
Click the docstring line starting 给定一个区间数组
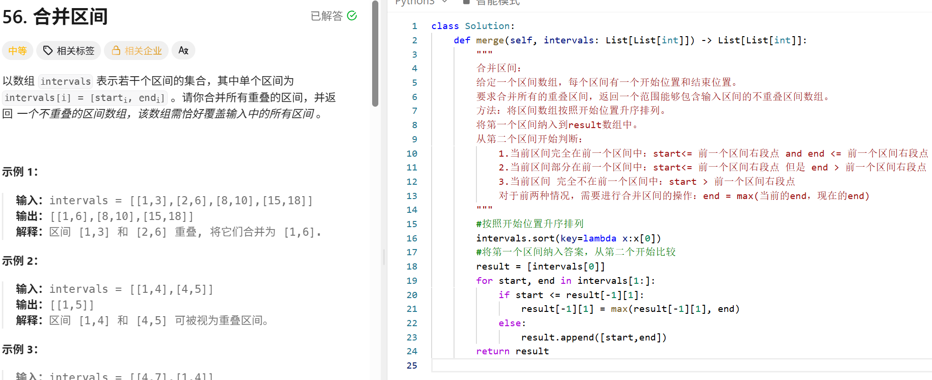607,82
